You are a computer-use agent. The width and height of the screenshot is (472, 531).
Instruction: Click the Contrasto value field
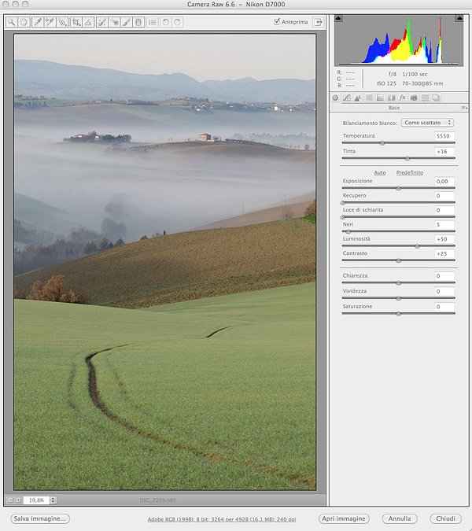[444, 253]
